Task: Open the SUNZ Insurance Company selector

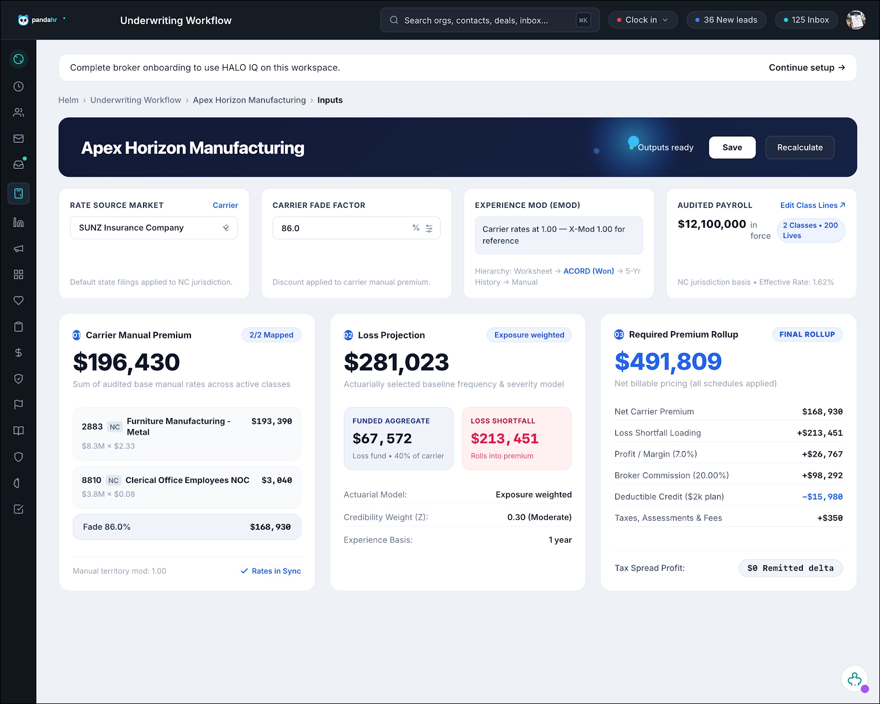Action: tap(154, 228)
